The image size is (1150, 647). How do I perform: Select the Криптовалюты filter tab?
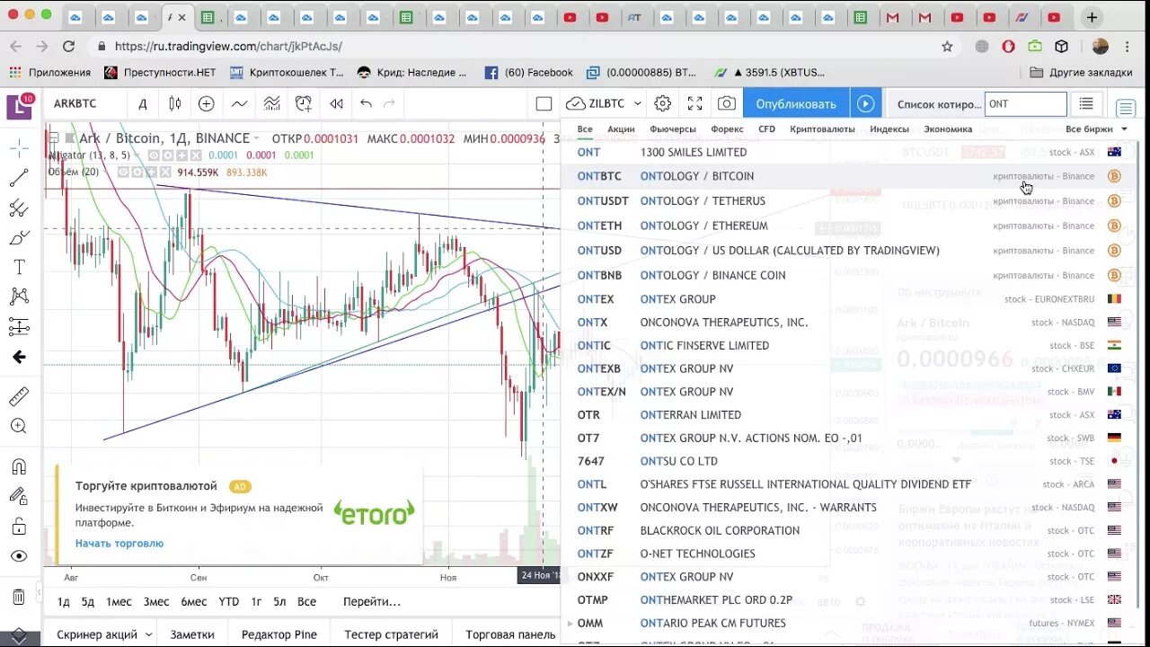tap(822, 129)
